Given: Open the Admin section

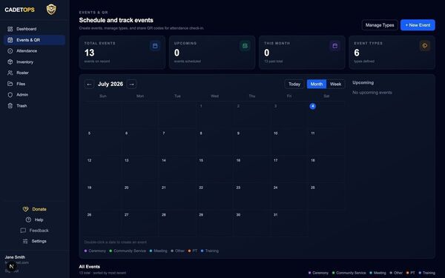Looking at the screenshot, I should (34, 95).
